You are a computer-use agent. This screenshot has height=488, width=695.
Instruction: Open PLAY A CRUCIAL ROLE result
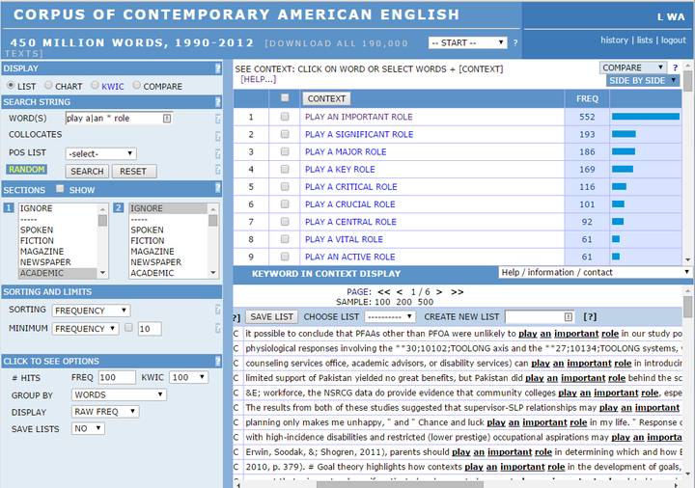point(349,204)
